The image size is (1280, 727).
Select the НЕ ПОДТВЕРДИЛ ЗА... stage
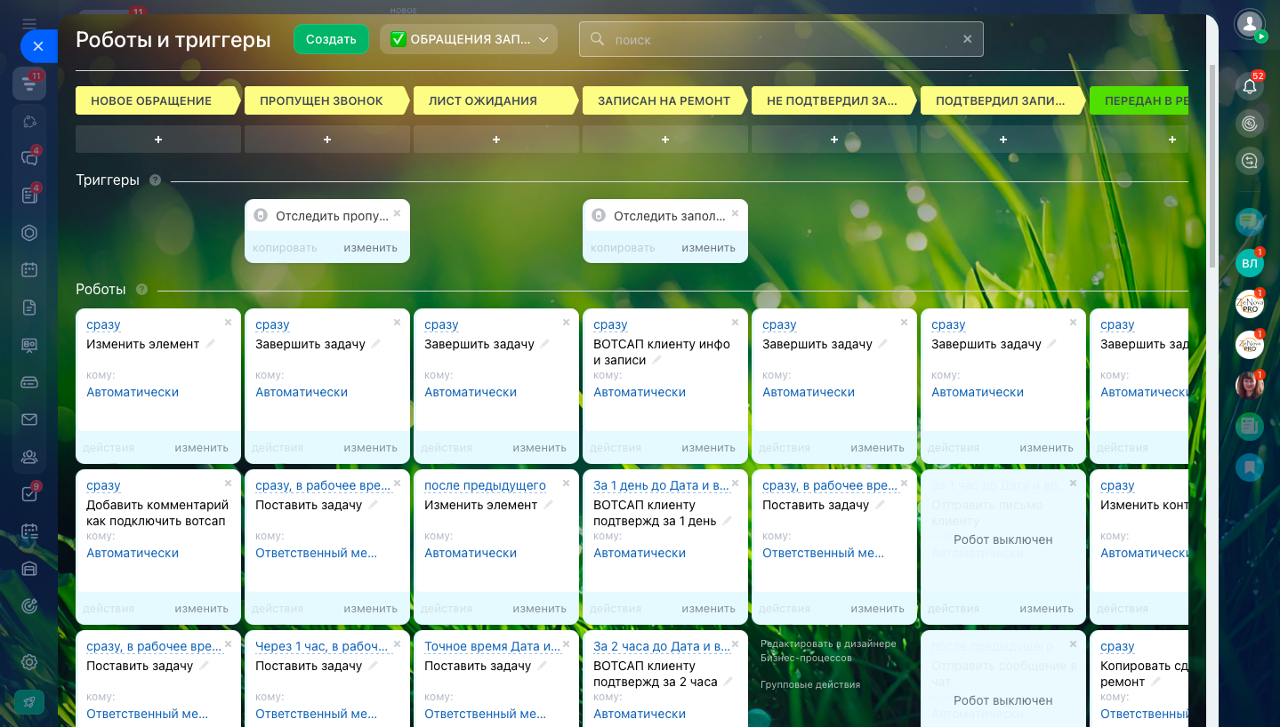833,100
